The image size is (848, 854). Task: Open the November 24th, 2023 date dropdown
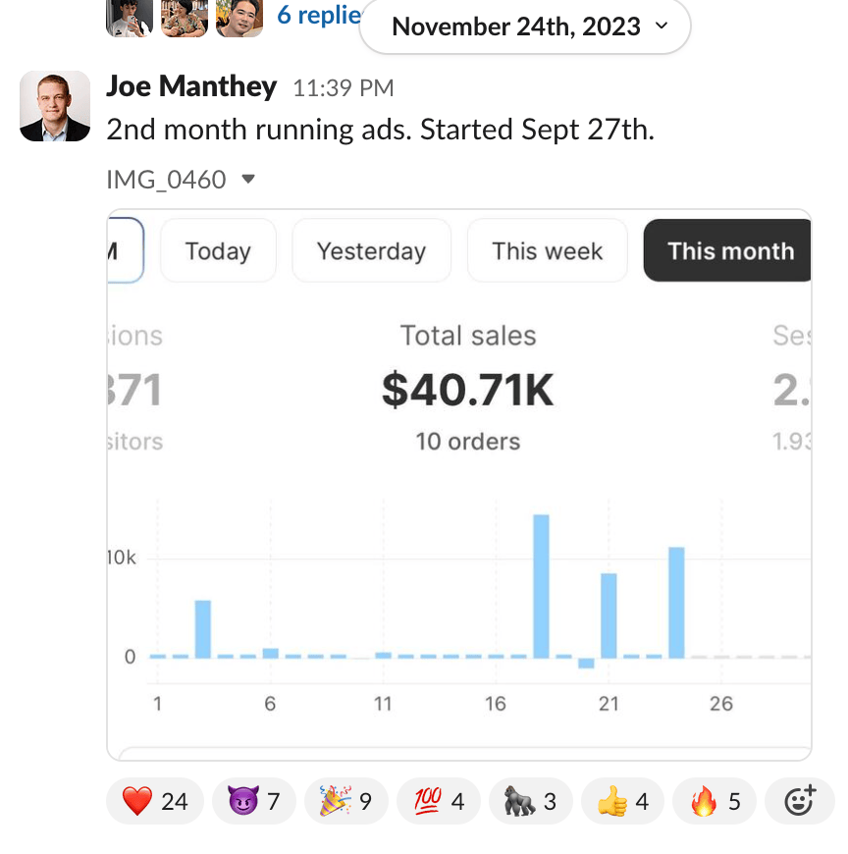[525, 27]
